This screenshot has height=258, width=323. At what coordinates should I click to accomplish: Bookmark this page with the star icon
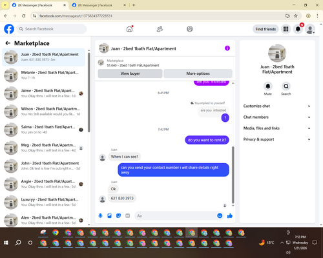296,15
